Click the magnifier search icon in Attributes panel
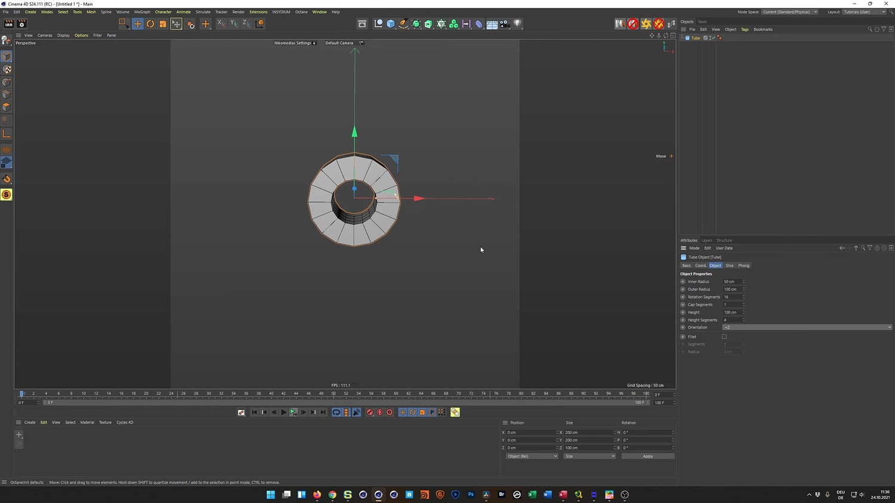Image resolution: width=895 pixels, height=503 pixels. tap(863, 248)
